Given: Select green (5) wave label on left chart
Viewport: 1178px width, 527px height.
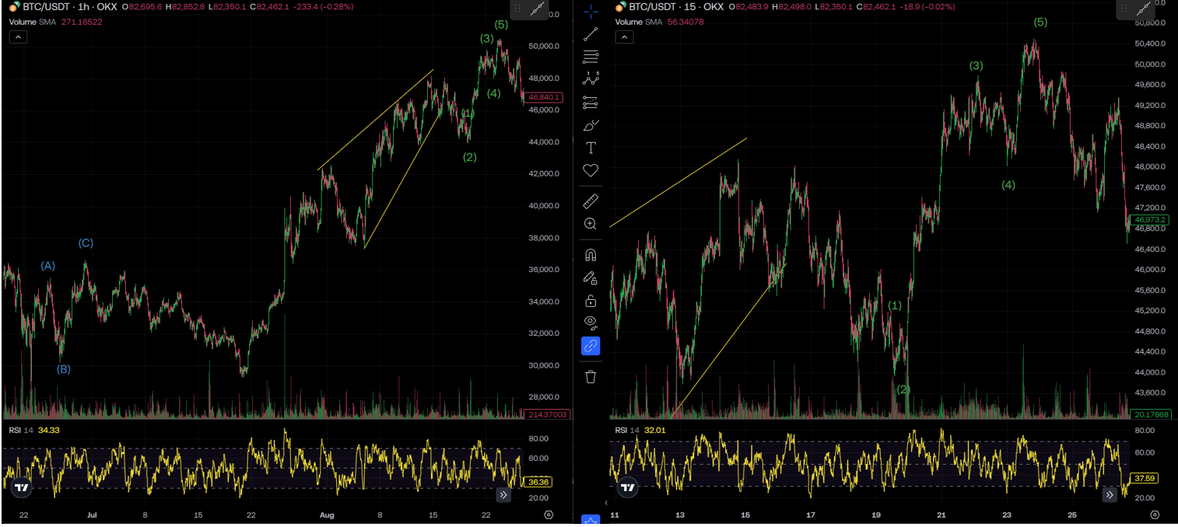Looking at the screenshot, I should coord(501,25).
